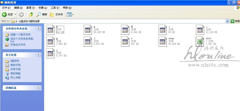Select the 5,377 KB file icon

tap(50, 53)
